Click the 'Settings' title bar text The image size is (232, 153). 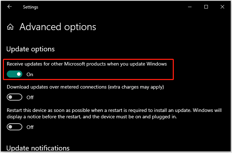(x=31, y=7)
